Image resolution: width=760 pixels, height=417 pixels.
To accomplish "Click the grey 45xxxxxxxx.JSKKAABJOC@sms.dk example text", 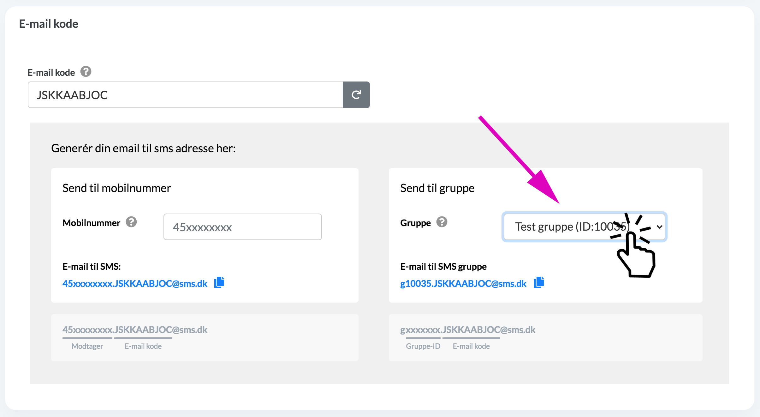I will click(x=135, y=329).
